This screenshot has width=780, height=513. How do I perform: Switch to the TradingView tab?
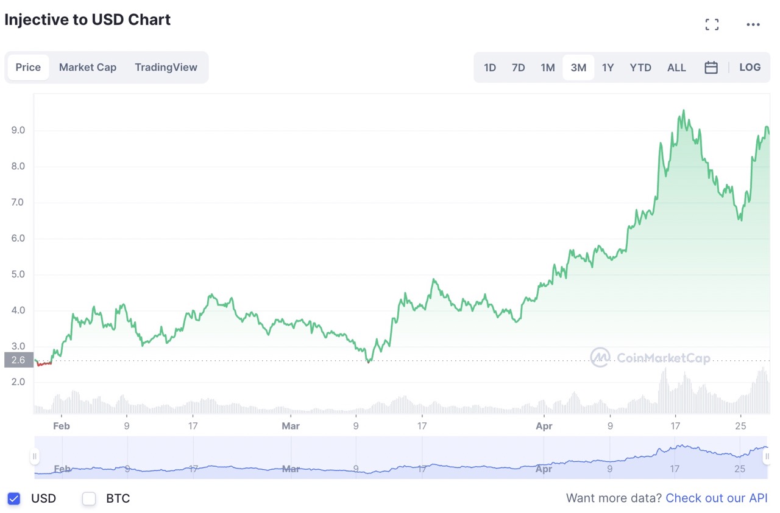[166, 68]
